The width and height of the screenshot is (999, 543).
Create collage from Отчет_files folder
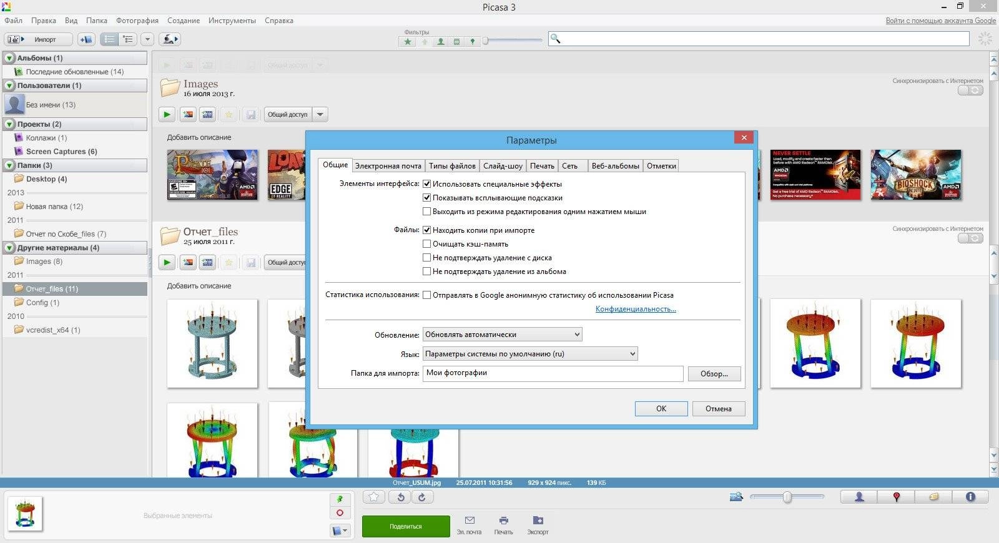click(187, 262)
